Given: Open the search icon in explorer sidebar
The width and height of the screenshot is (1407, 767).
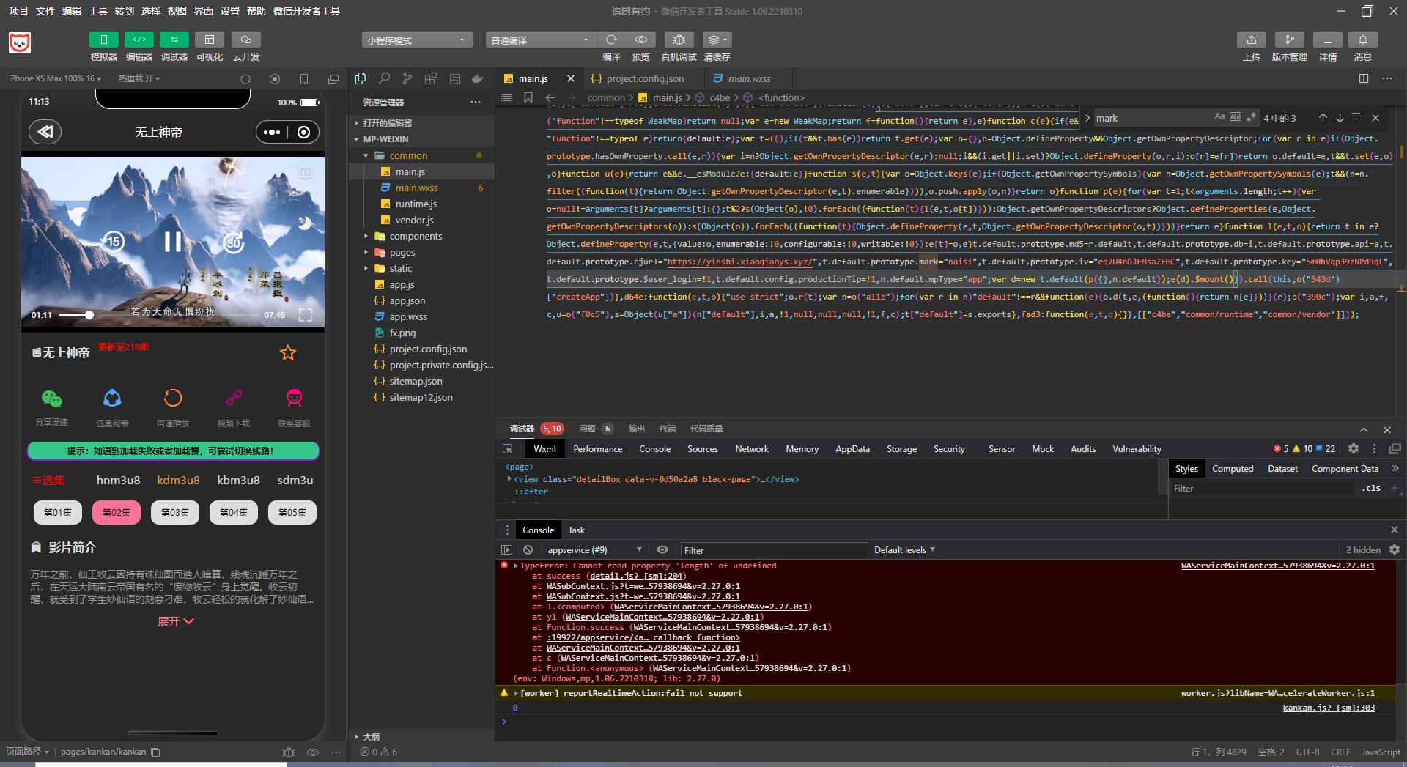Looking at the screenshot, I should click(x=384, y=78).
